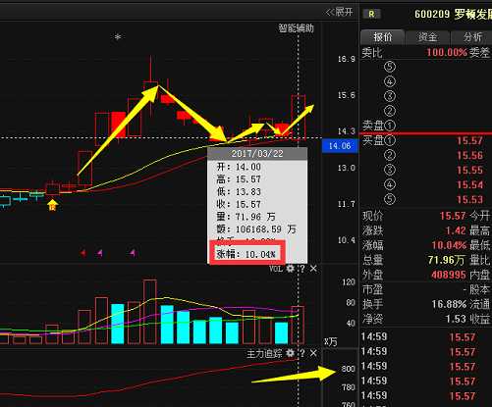
Task: Click the yellow up-arrow signal marker
Action: coord(52,205)
